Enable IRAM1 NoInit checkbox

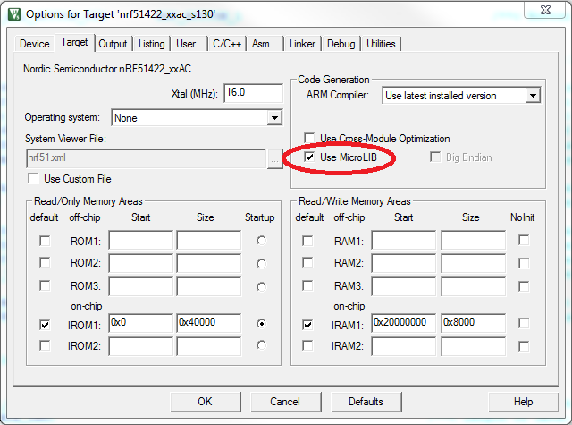click(x=524, y=323)
